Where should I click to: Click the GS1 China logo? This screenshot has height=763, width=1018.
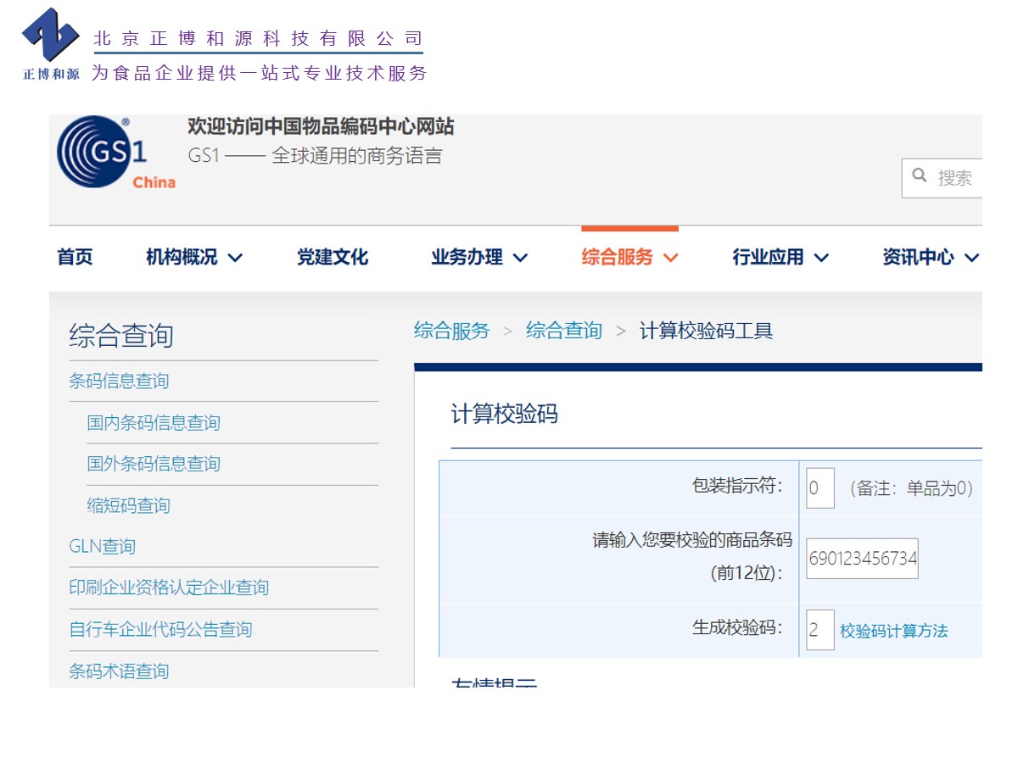[x=115, y=153]
